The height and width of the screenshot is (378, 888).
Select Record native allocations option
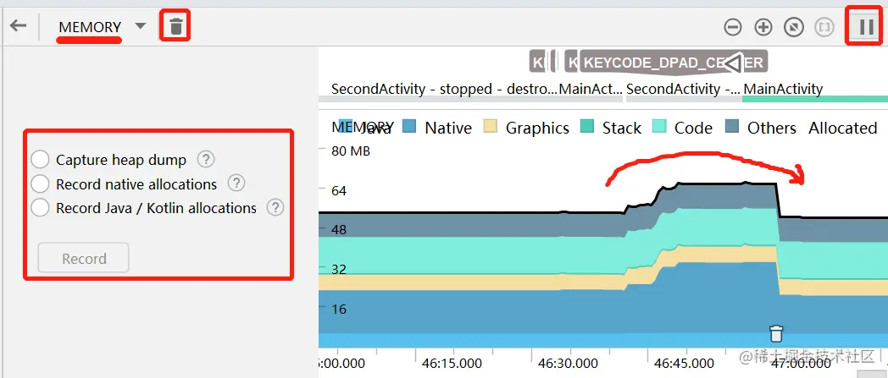pos(40,184)
